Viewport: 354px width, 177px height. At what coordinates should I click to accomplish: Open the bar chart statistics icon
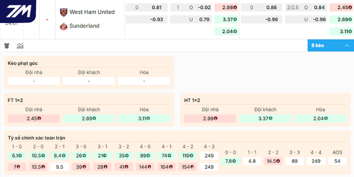[x=20, y=46]
